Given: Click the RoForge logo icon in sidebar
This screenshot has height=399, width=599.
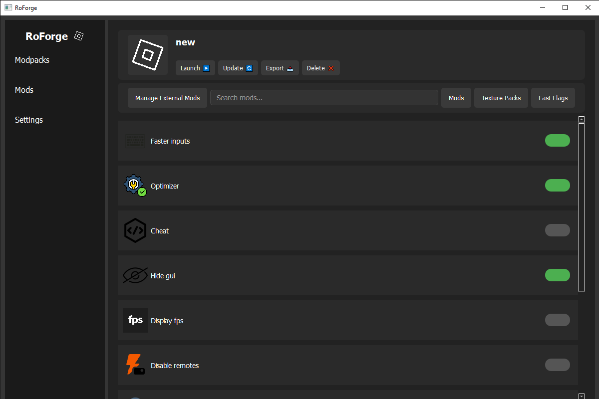Looking at the screenshot, I should [79, 36].
